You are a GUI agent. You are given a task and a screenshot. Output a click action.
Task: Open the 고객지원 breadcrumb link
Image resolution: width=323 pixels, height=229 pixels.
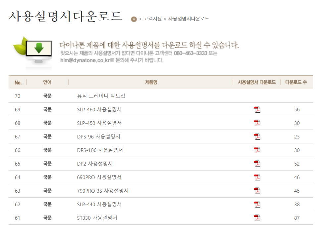pos(153,19)
